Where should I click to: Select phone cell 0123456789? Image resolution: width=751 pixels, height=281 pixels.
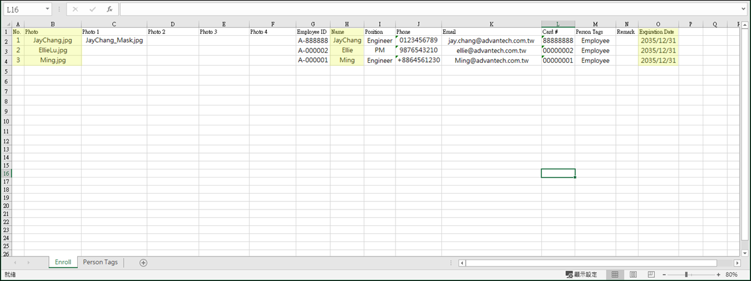point(419,41)
